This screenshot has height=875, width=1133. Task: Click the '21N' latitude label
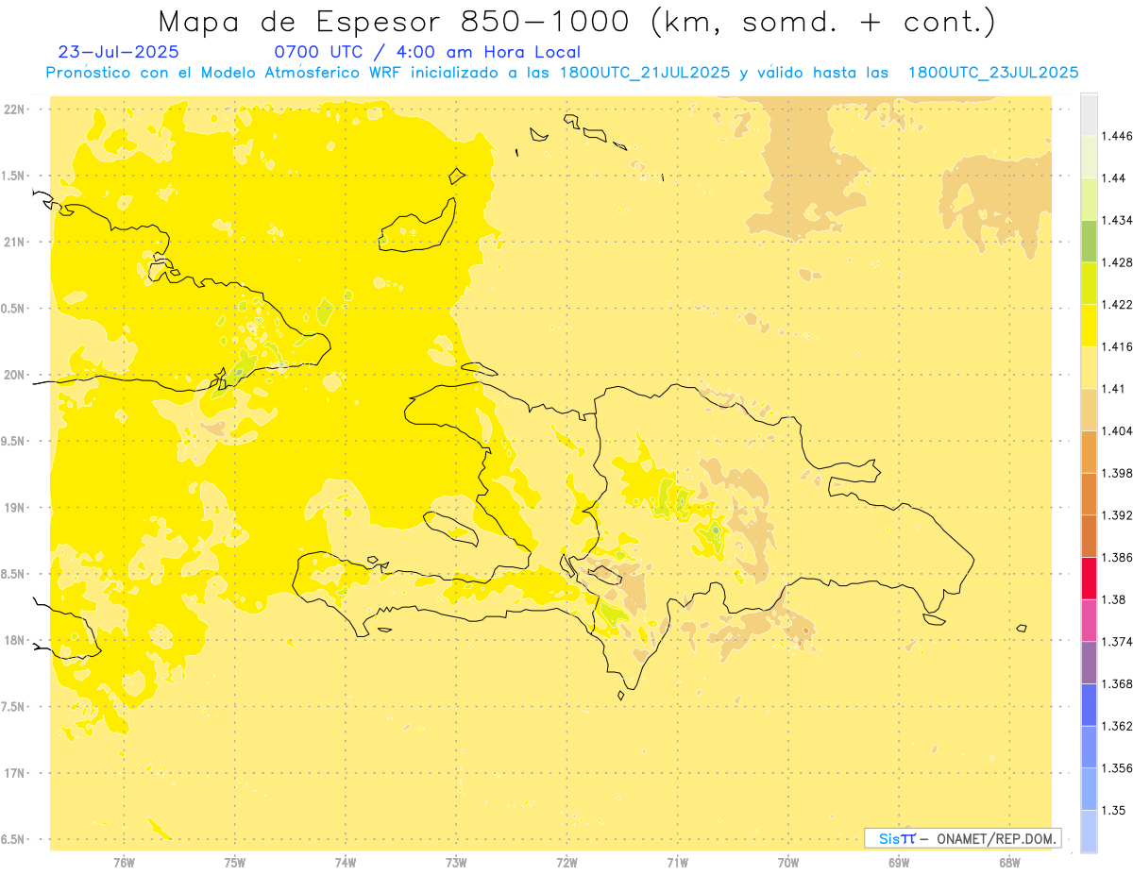(14, 243)
